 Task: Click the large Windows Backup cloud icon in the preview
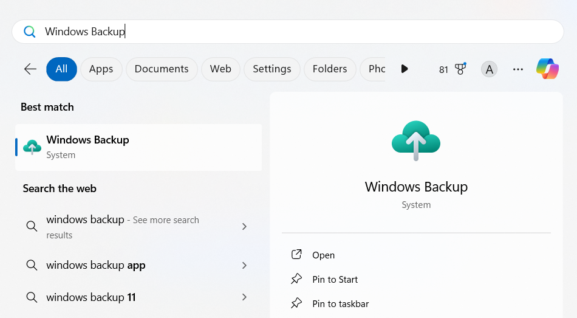tap(416, 141)
